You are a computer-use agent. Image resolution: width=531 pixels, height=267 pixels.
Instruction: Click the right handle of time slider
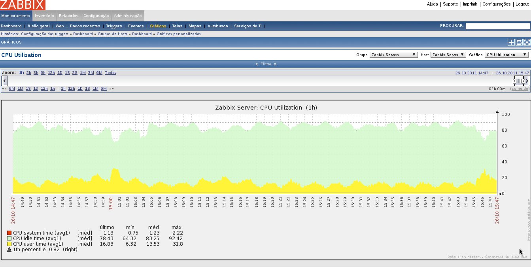[523, 81]
